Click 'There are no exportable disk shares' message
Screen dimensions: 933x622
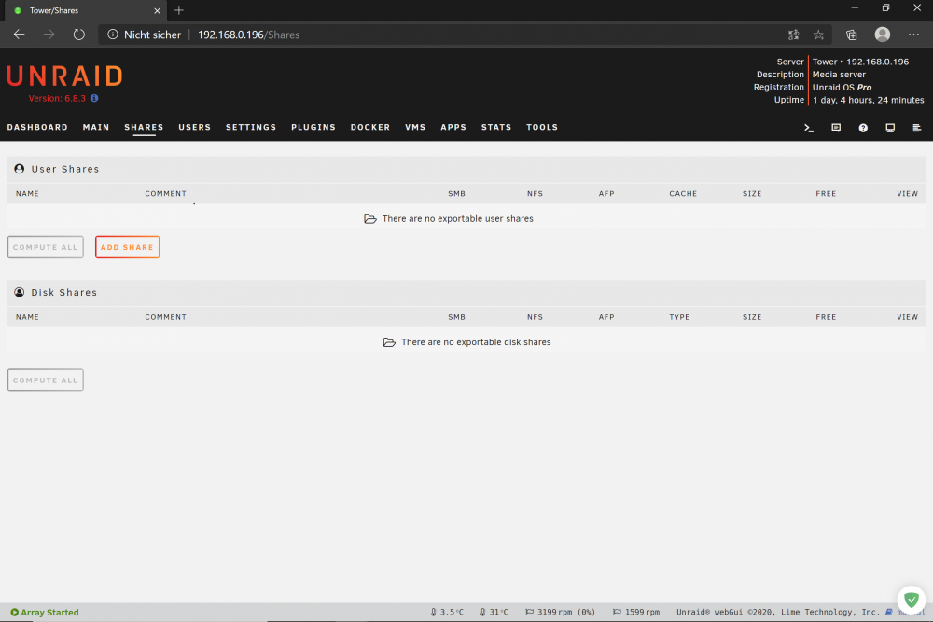476,342
